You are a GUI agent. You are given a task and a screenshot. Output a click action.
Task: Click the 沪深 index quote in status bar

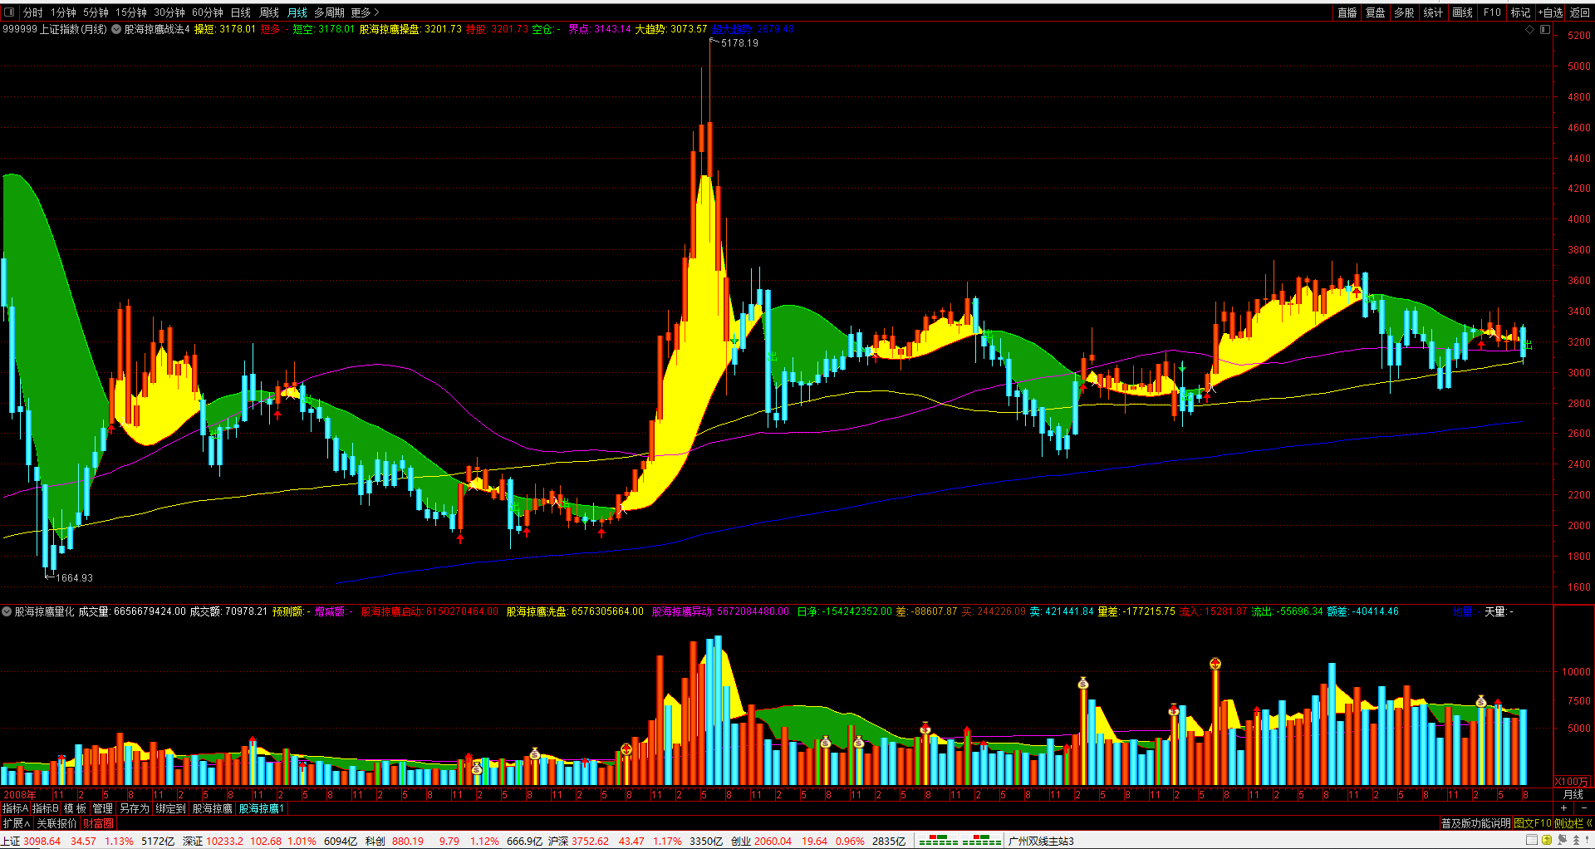(x=636, y=841)
